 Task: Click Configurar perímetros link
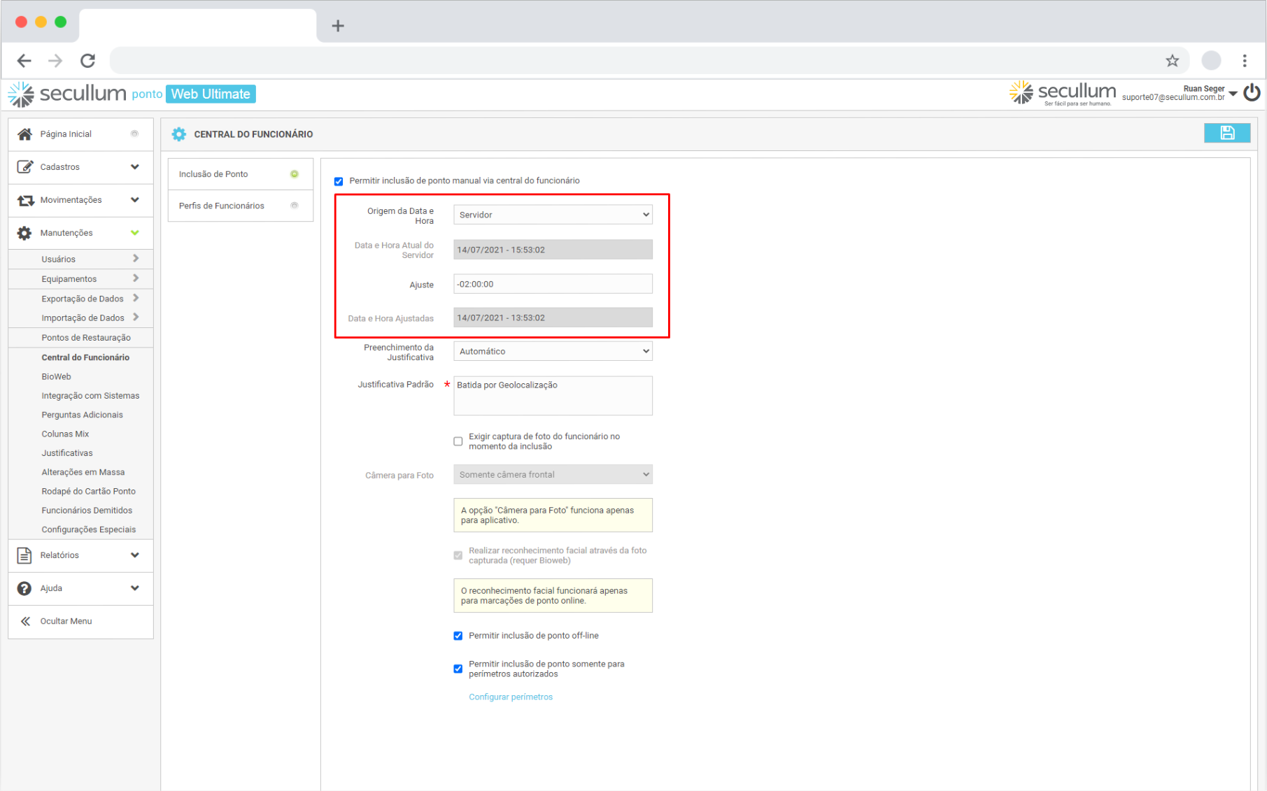511,697
